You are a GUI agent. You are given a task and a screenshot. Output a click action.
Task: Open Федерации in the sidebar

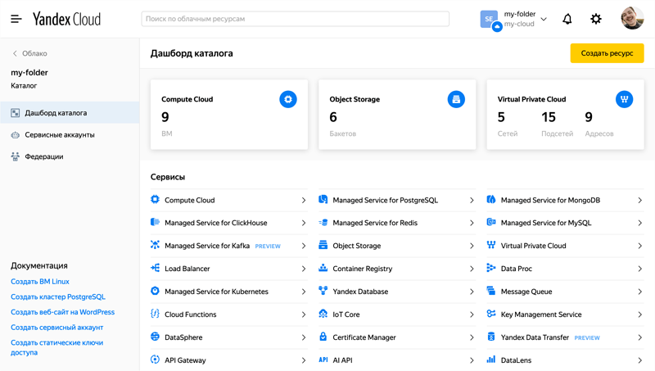(x=70, y=156)
